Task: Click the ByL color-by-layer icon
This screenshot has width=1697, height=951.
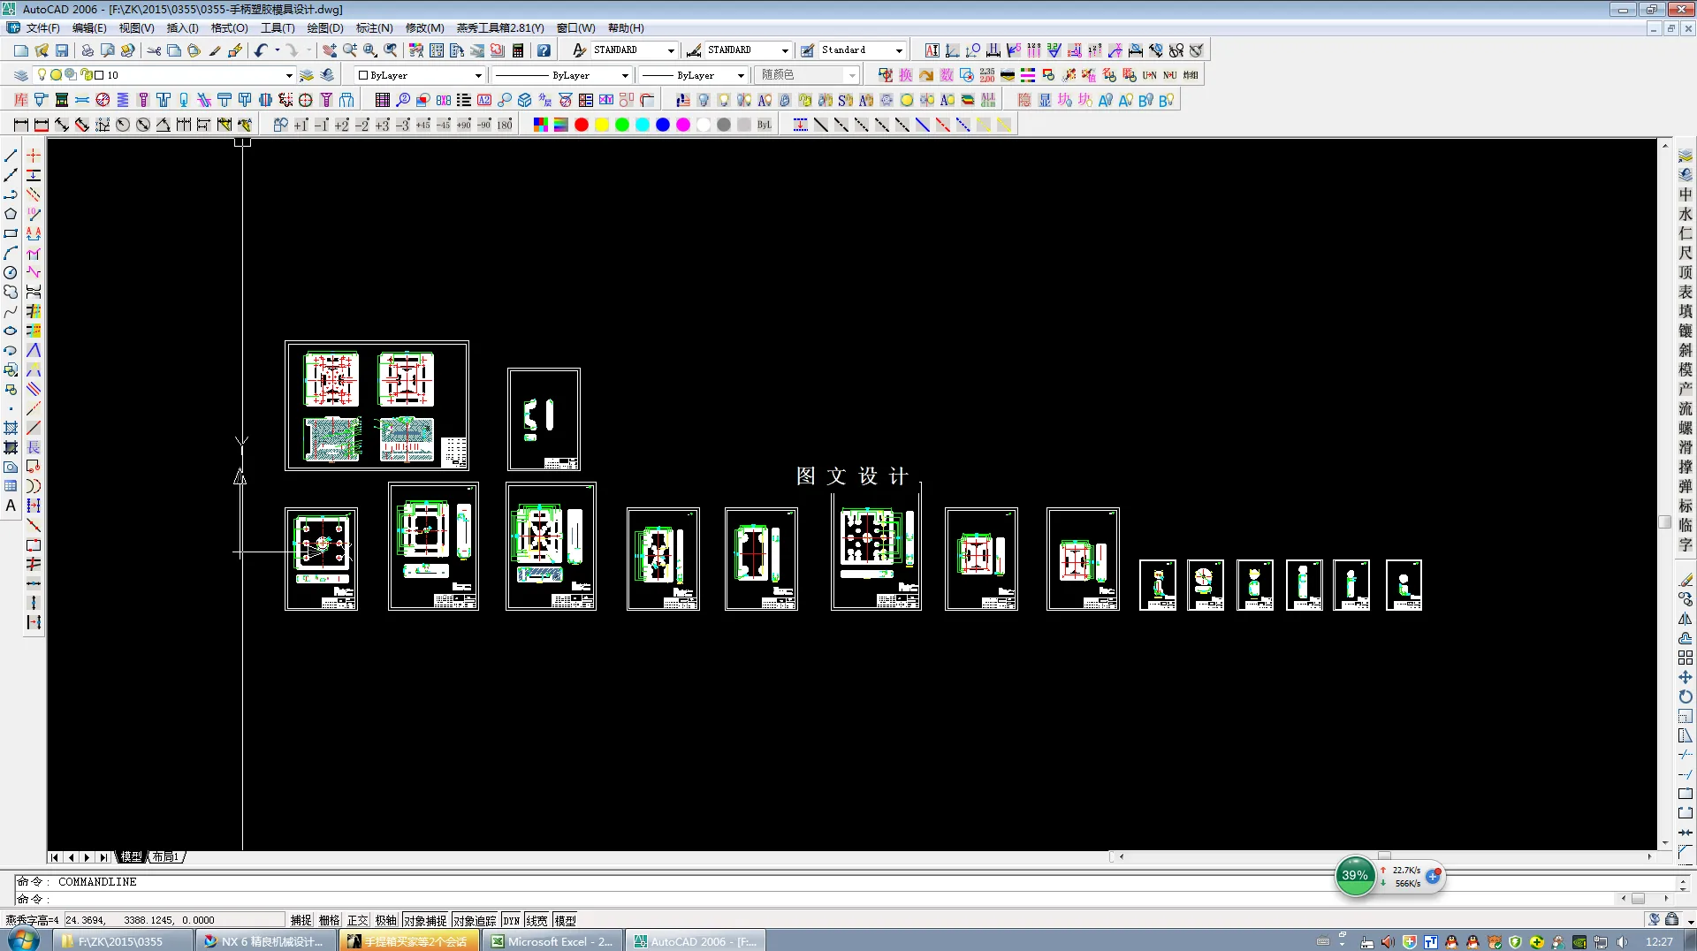Action: pos(765,125)
